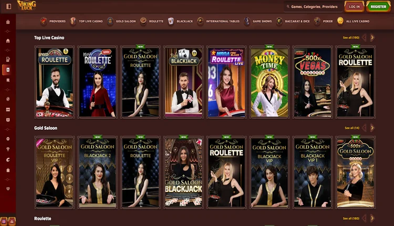Click the LOG IN button
Image resolution: width=394 pixels, height=226 pixels.
354,7
